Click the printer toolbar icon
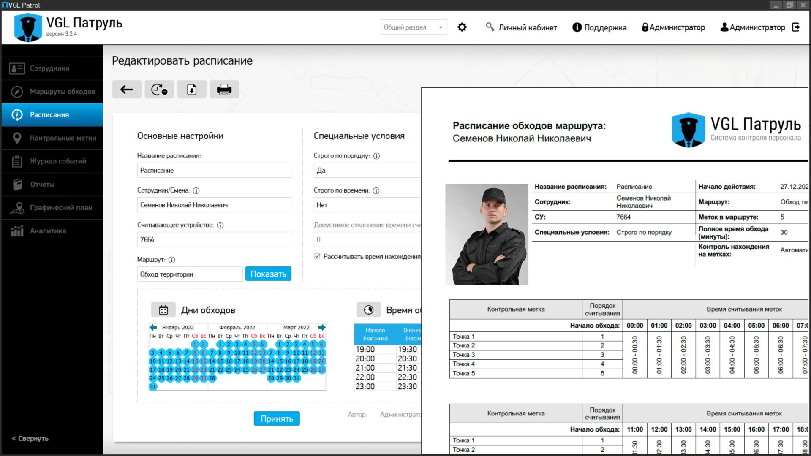The width and height of the screenshot is (811, 456). 224,90
